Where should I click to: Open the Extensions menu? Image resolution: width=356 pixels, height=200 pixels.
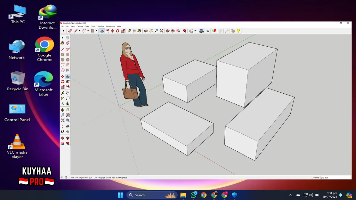(x=110, y=26)
